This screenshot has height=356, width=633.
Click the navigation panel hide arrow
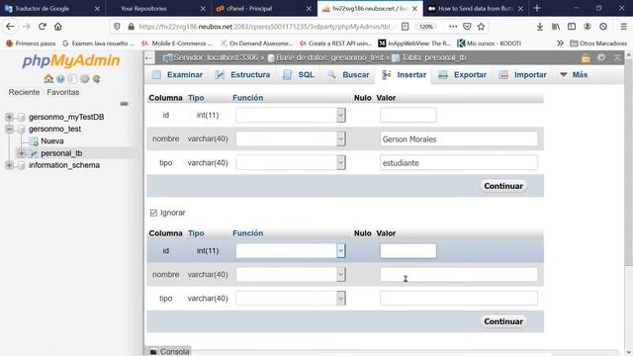(149, 58)
